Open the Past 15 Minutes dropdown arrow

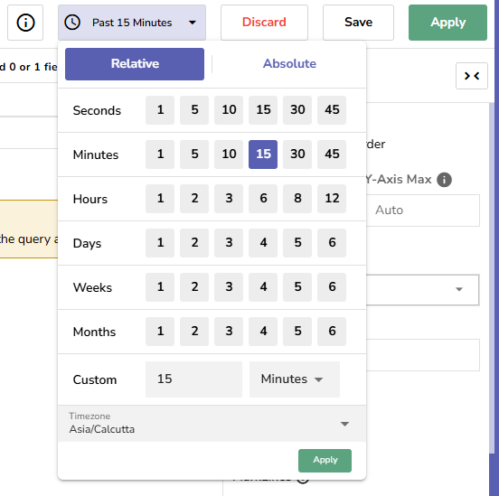193,23
